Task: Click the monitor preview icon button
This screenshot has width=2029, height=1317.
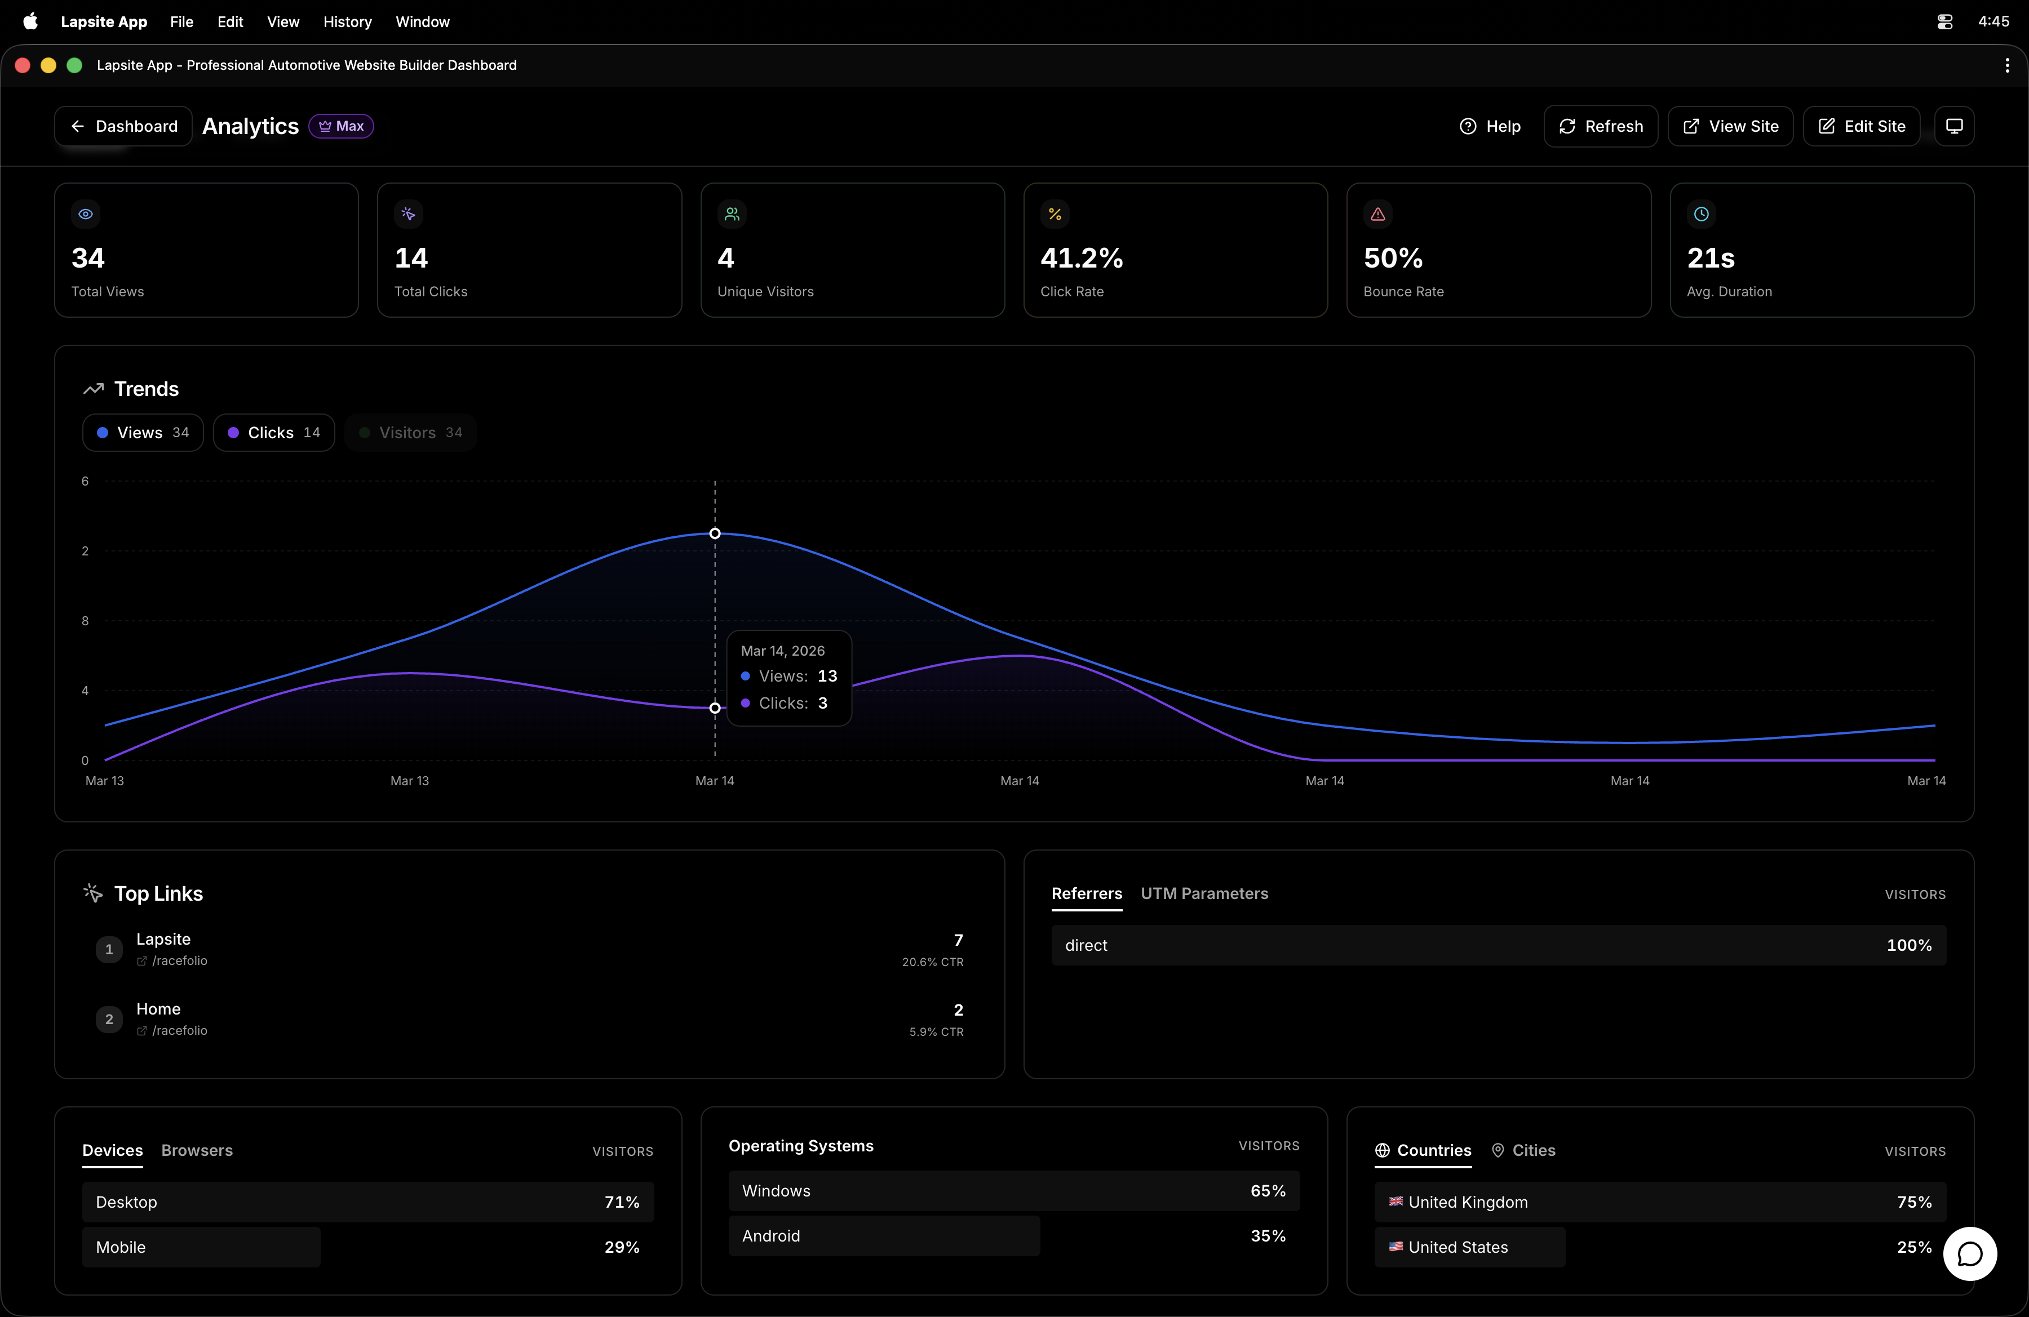Action: pos(1954,126)
